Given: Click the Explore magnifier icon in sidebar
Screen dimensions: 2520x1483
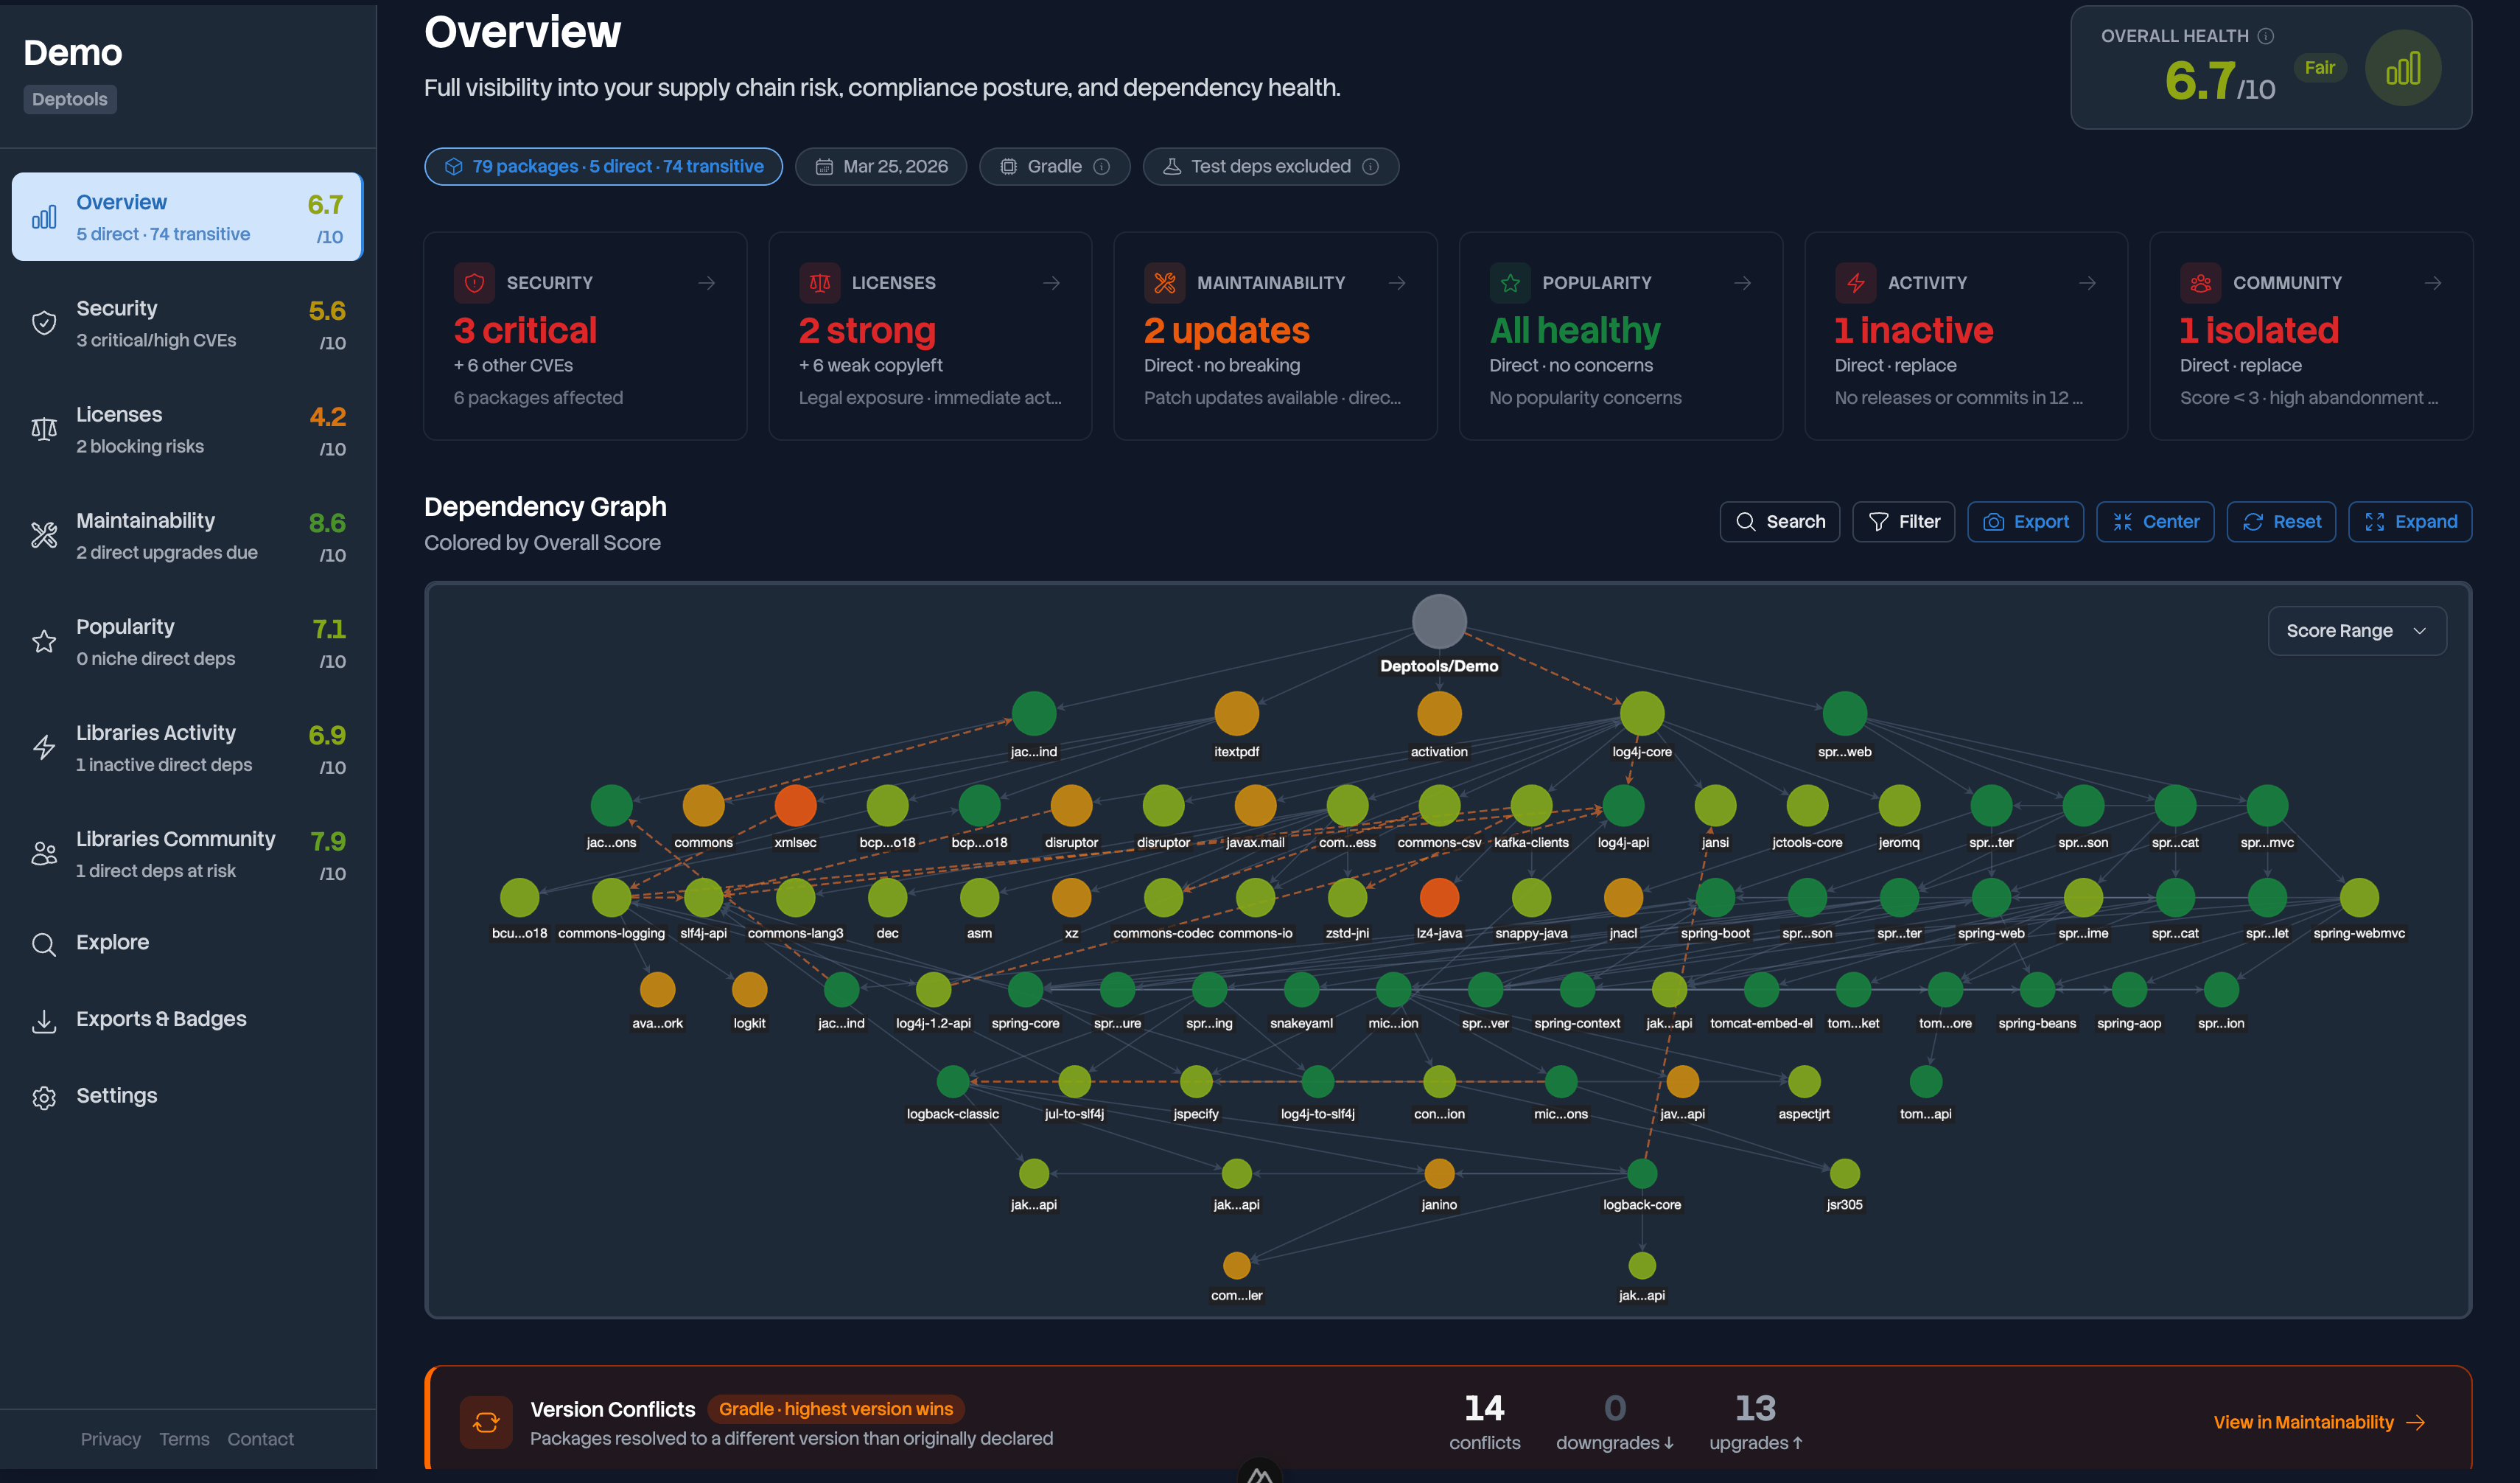Looking at the screenshot, I should [44, 944].
